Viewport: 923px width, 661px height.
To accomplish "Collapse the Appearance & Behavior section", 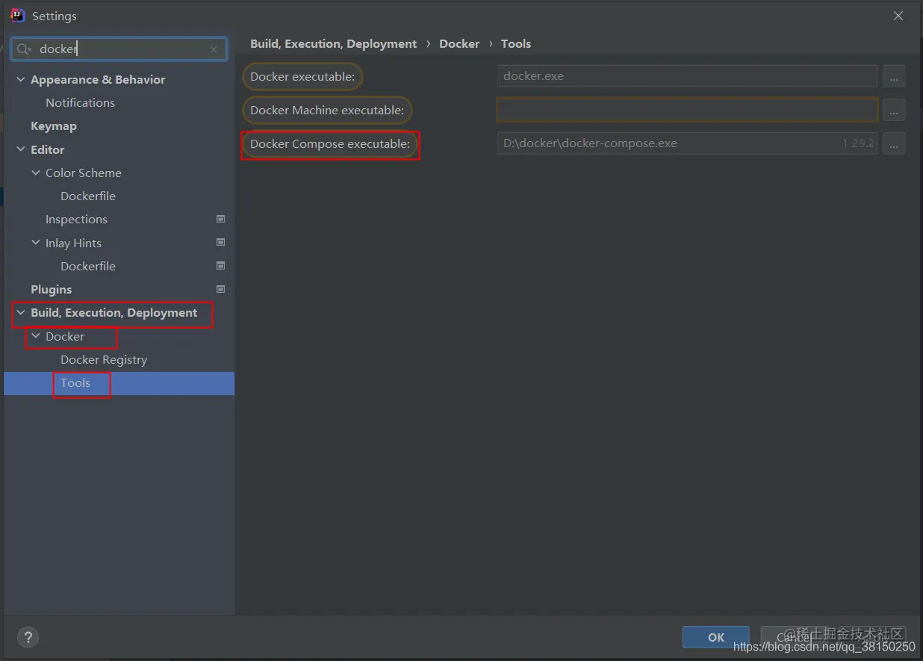I will tap(21, 79).
